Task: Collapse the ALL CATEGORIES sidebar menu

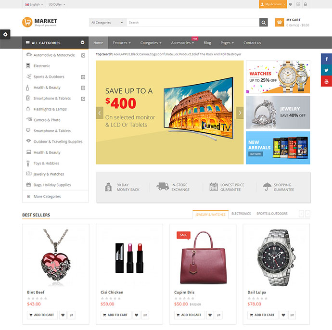Action: pos(82,42)
